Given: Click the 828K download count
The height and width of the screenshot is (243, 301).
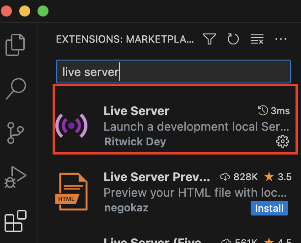Looking at the screenshot, I should (x=239, y=177).
